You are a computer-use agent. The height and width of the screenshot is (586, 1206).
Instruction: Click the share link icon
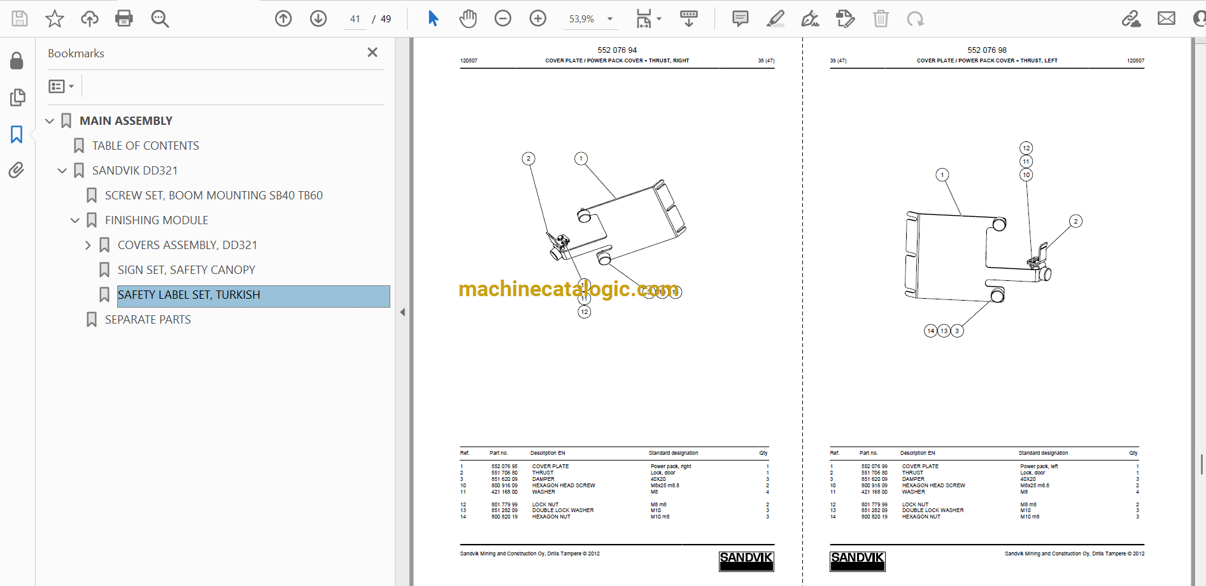point(1132,18)
